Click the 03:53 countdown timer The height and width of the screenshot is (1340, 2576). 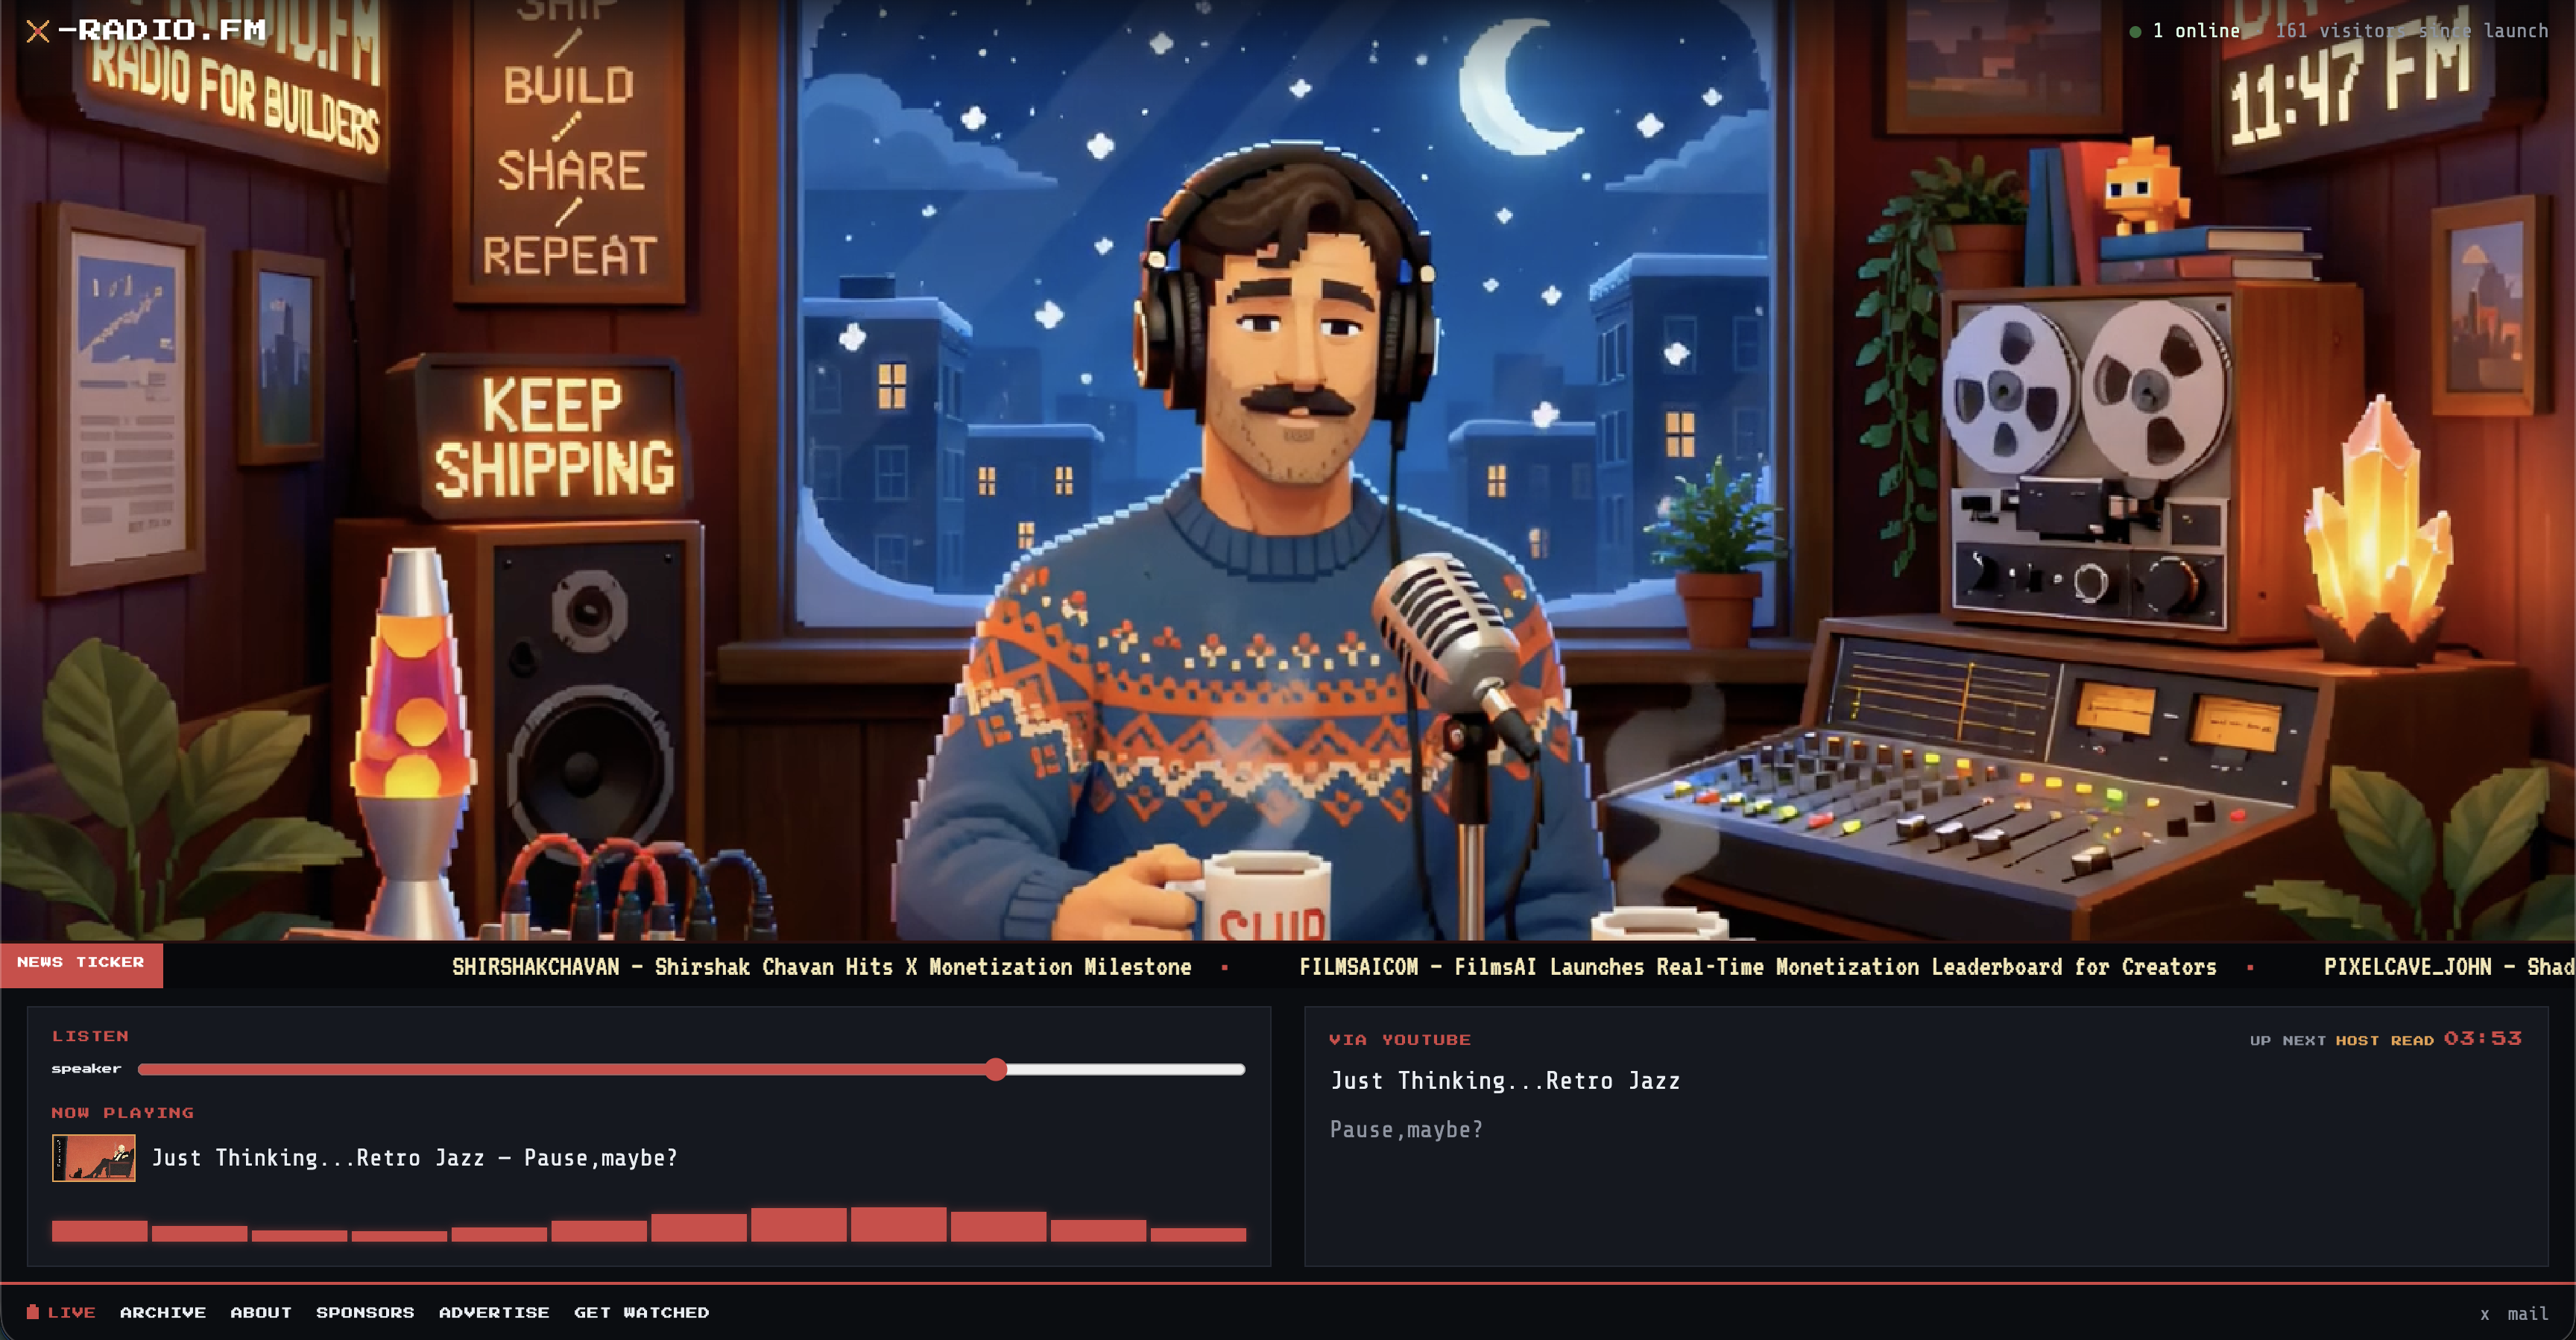(x=2482, y=1038)
